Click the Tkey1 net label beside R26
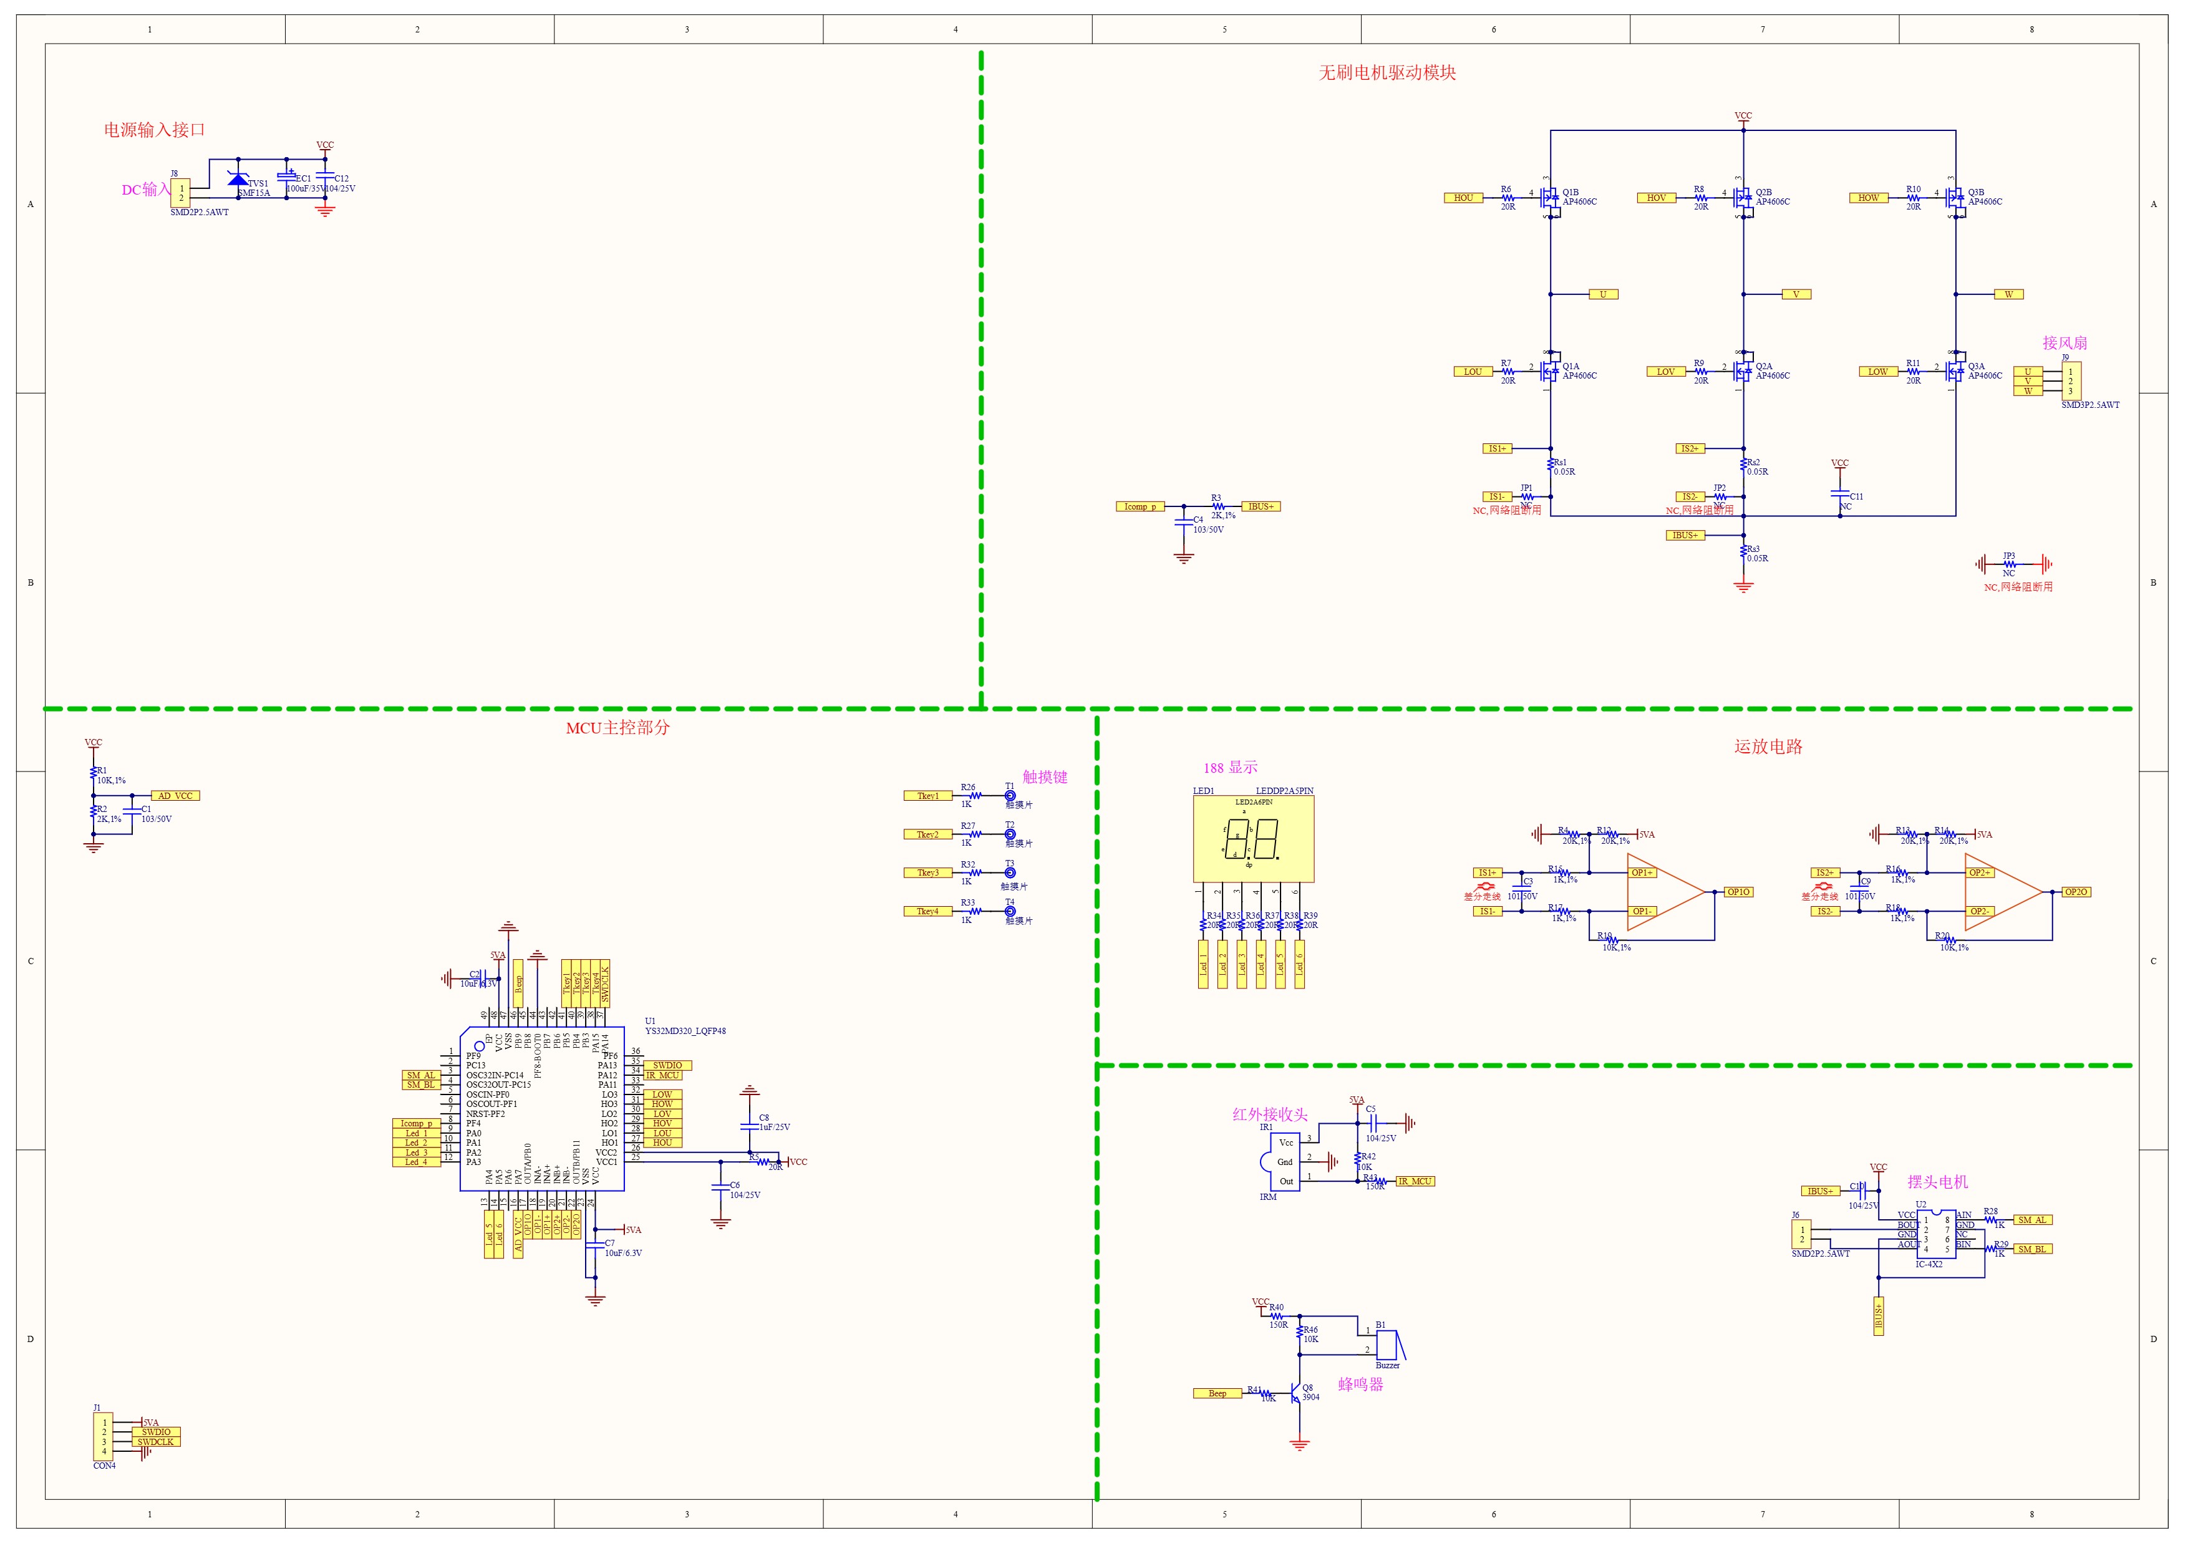 (927, 795)
